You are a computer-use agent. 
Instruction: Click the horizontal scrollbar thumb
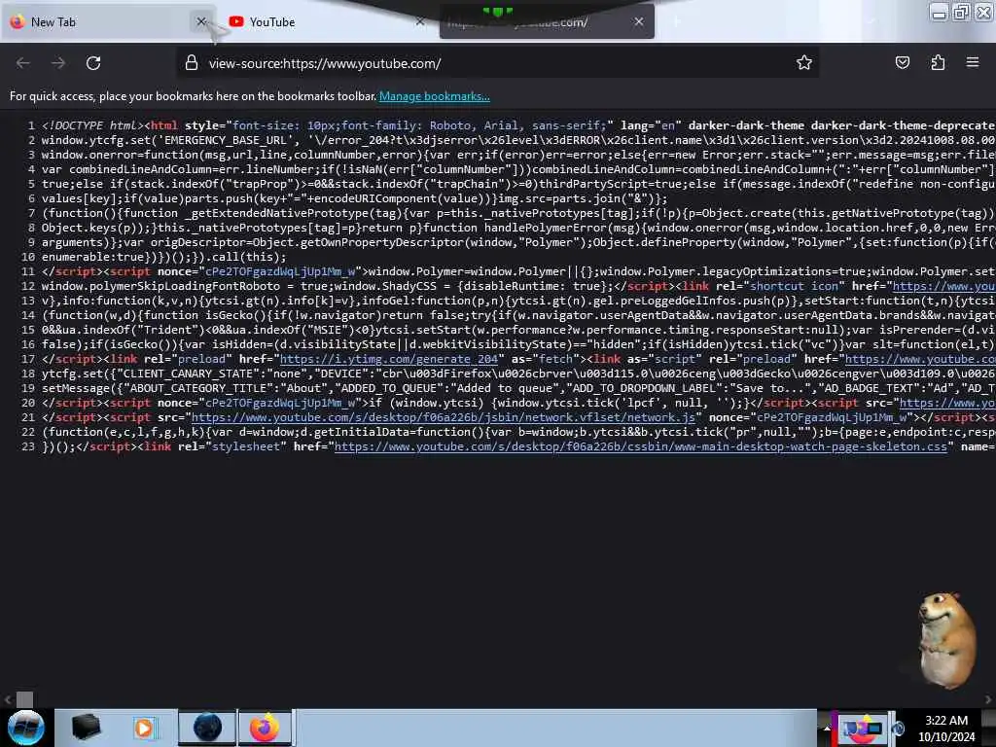pyautogui.click(x=24, y=700)
